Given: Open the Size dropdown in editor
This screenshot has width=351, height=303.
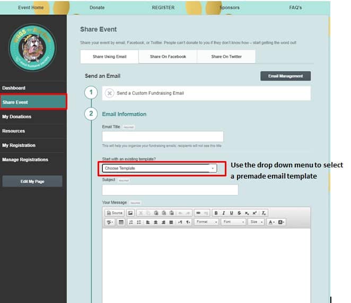Looking at the screenshot, I should pyautogui.click(x=256, y=222).
